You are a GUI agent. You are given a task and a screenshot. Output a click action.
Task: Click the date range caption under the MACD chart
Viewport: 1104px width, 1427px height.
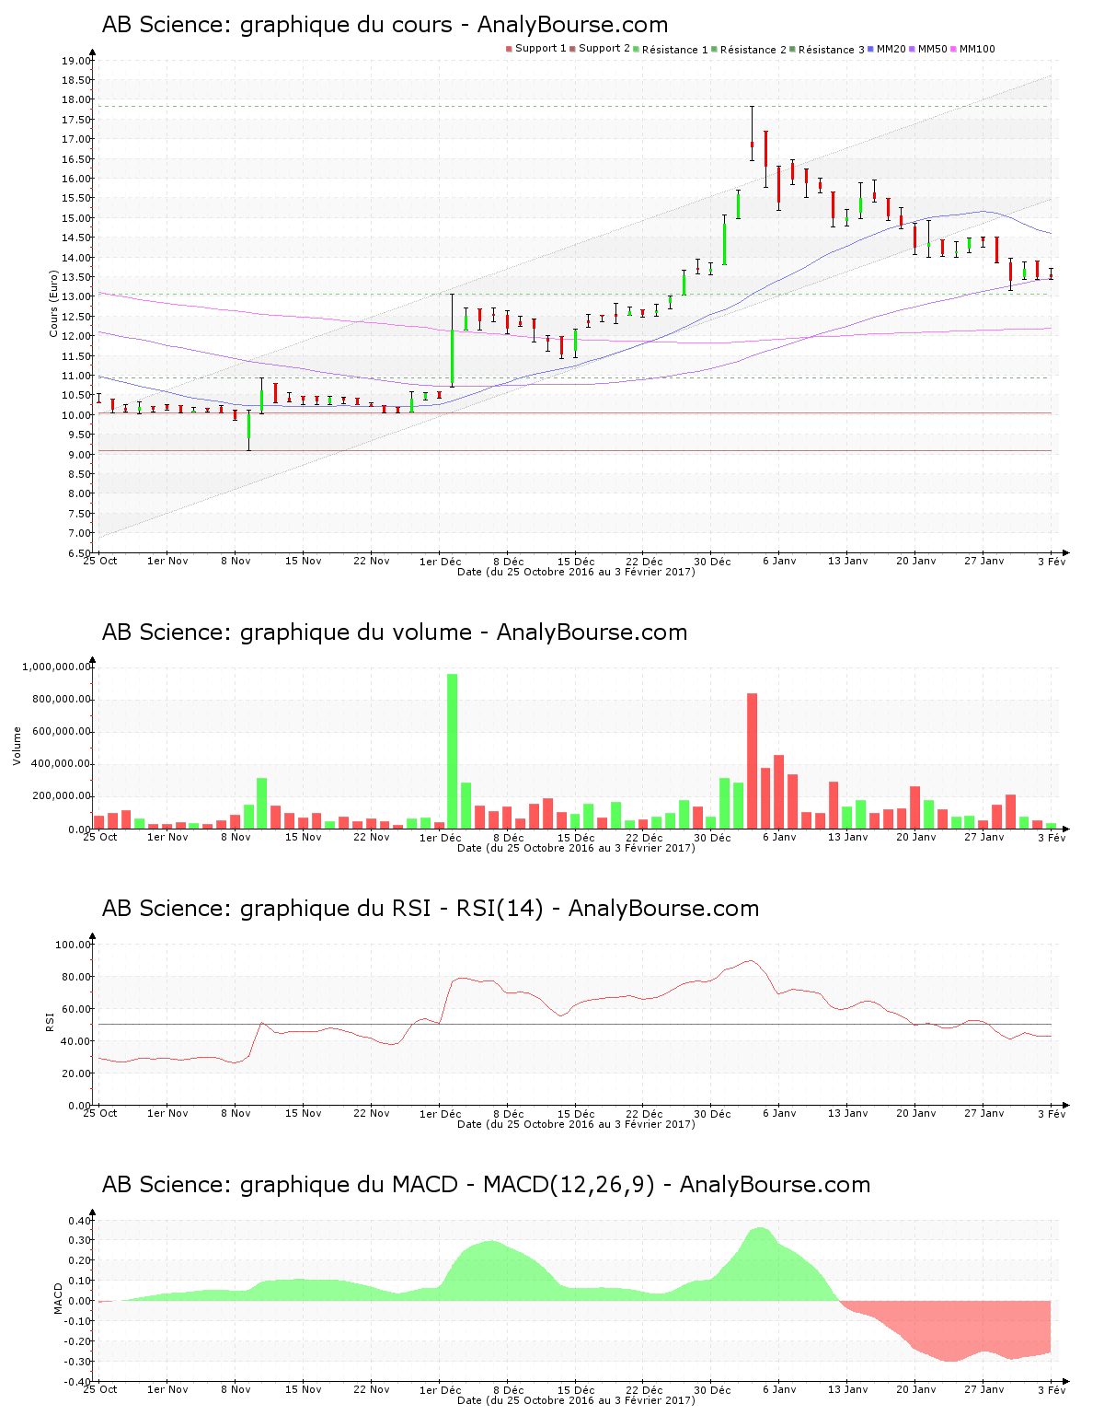[576, 1400]
